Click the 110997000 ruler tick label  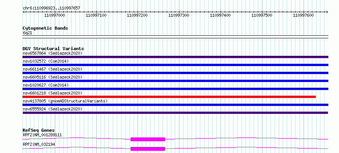coord(54,15)
